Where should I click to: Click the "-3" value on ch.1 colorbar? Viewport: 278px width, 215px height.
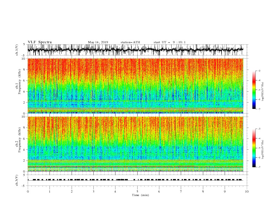pos(259,71)
